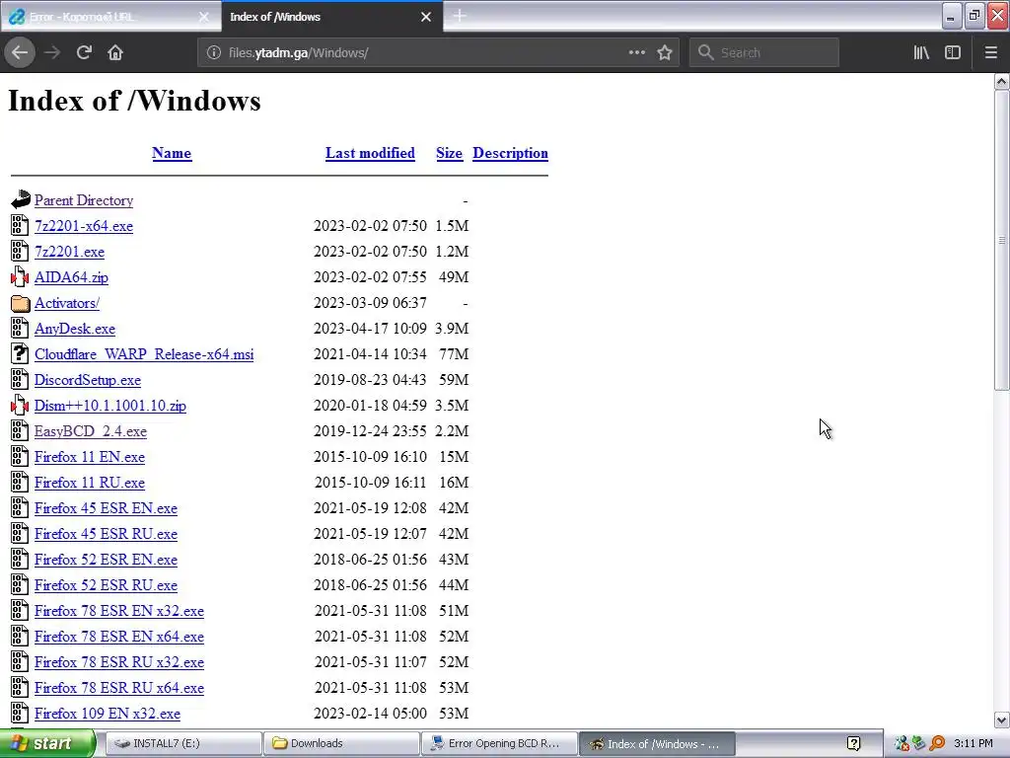Open the Firefox hamburger menu
The height and width of the screenshot is (758, 1010).
pos(990,52)
